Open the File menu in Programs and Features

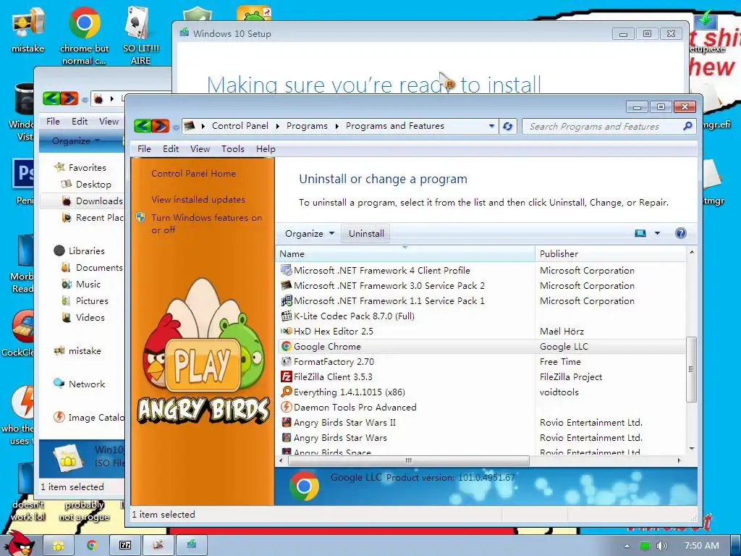pyautogui.click(x=144, y=149)
